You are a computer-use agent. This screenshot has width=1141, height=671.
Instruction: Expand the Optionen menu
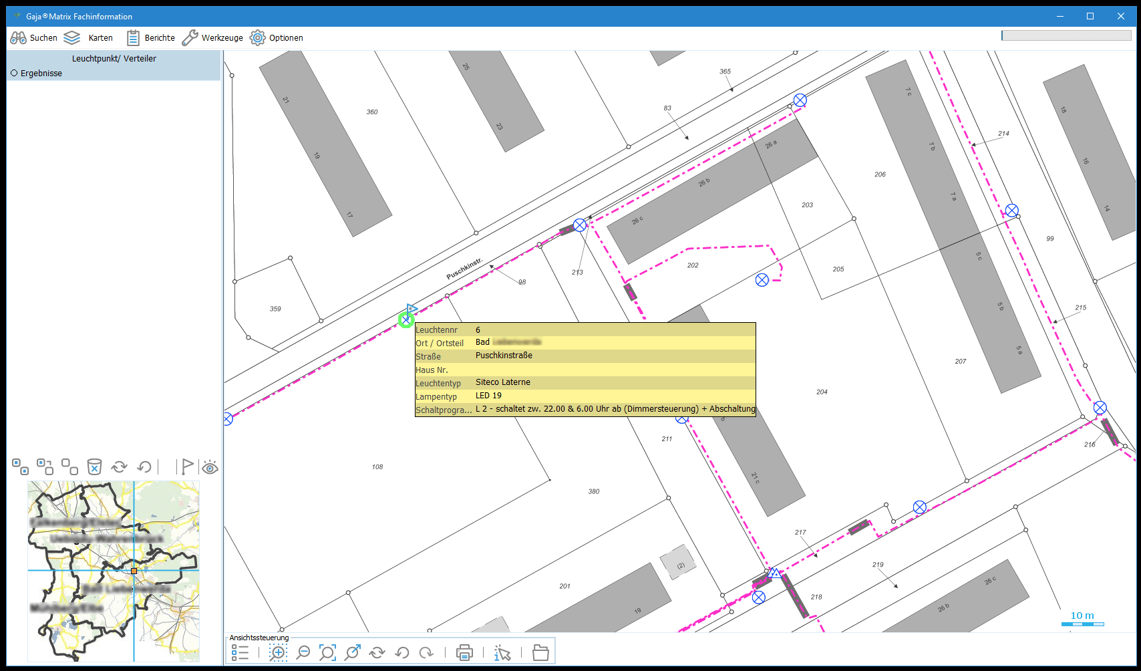277,38
